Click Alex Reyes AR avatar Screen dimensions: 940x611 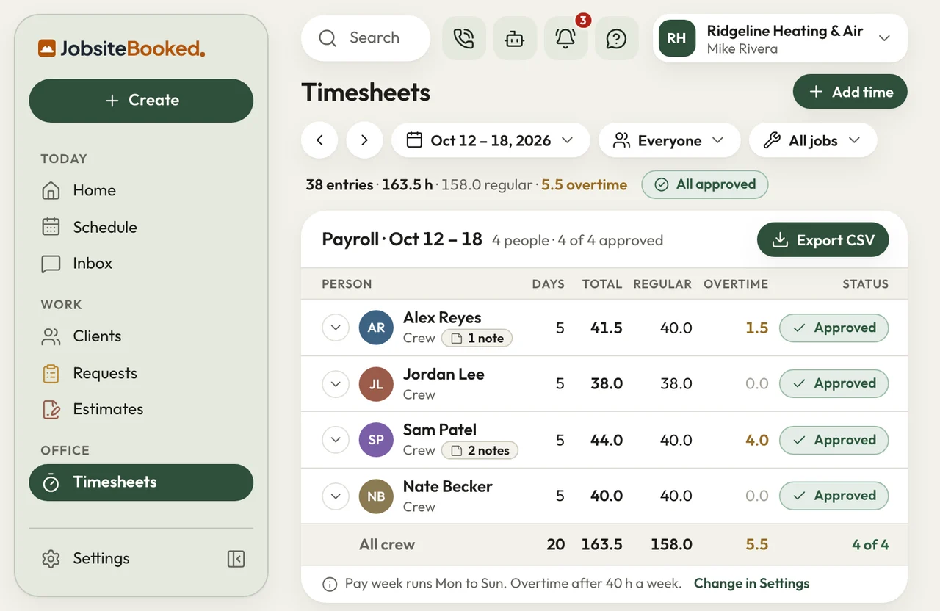click(x=376, y=328)
